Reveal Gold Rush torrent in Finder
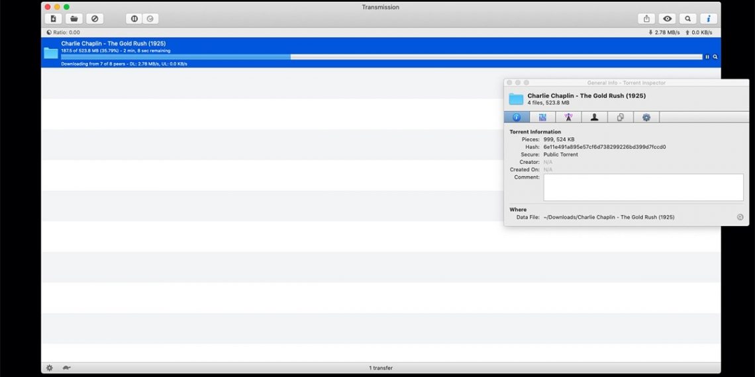This screenshot has height=377, width=755. click(x=715, y=57)
